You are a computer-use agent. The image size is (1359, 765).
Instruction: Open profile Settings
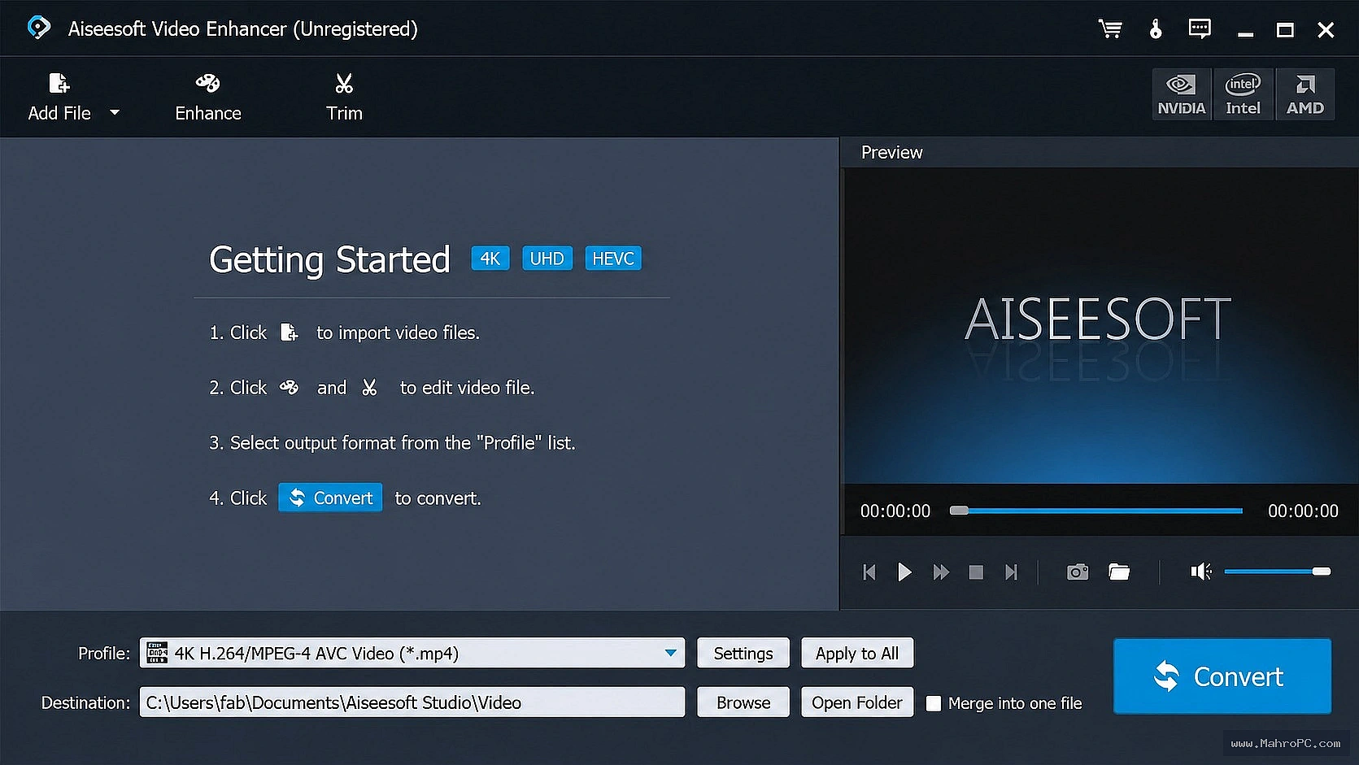pos(743,653)
